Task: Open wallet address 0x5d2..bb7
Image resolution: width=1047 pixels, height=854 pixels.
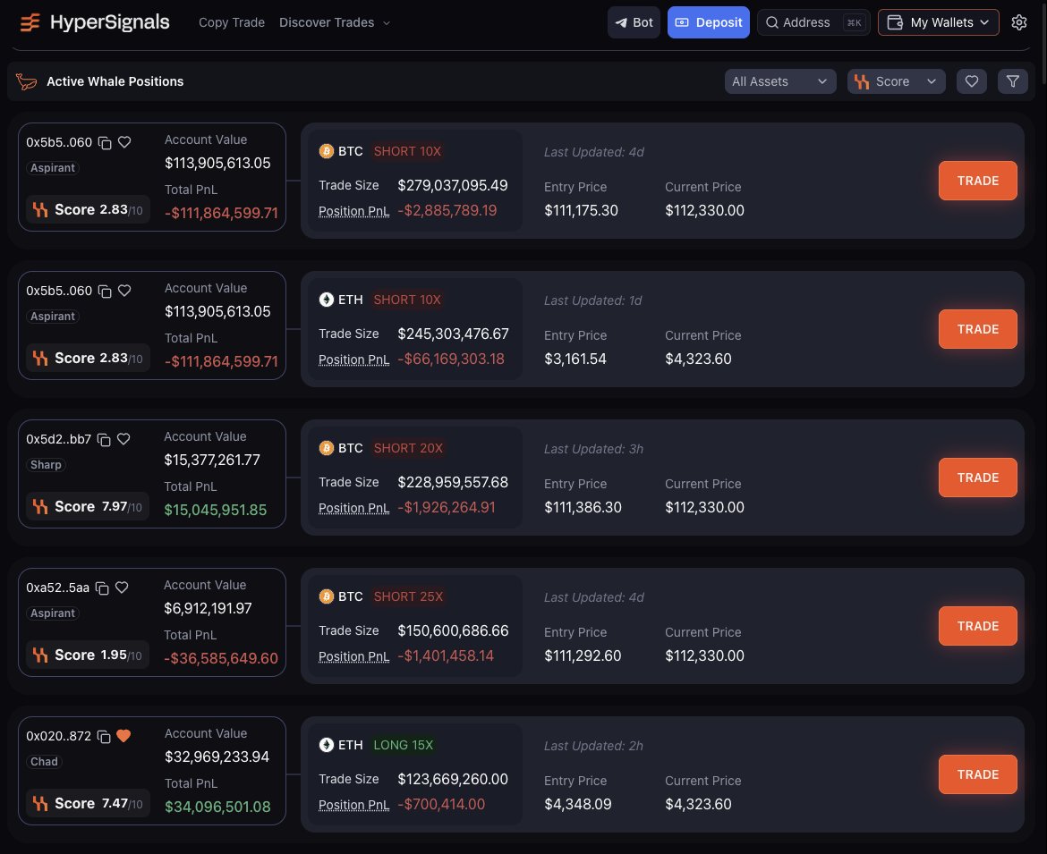Action: coord(59,439)
